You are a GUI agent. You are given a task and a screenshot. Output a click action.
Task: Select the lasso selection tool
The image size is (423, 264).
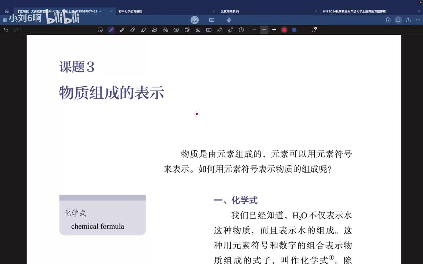coord(100,30)
